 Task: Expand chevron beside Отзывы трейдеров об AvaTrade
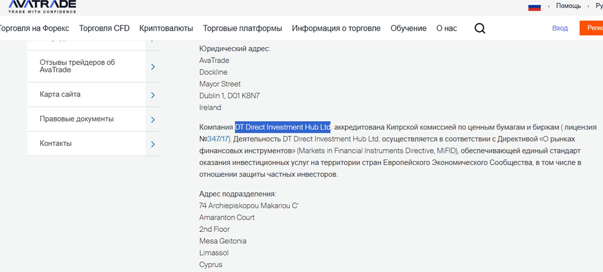tap(153, 67)
